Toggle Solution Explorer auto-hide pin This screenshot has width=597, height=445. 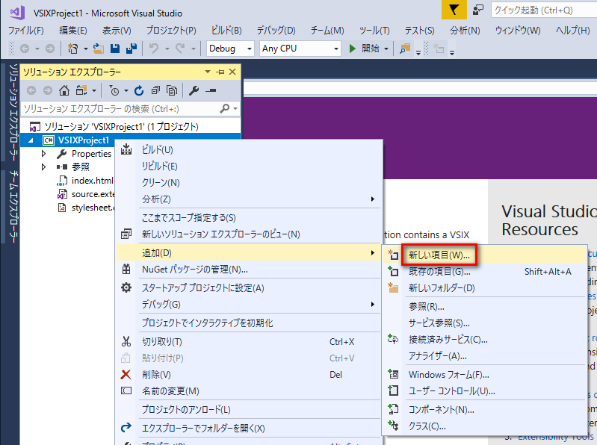tap(220, 72)
